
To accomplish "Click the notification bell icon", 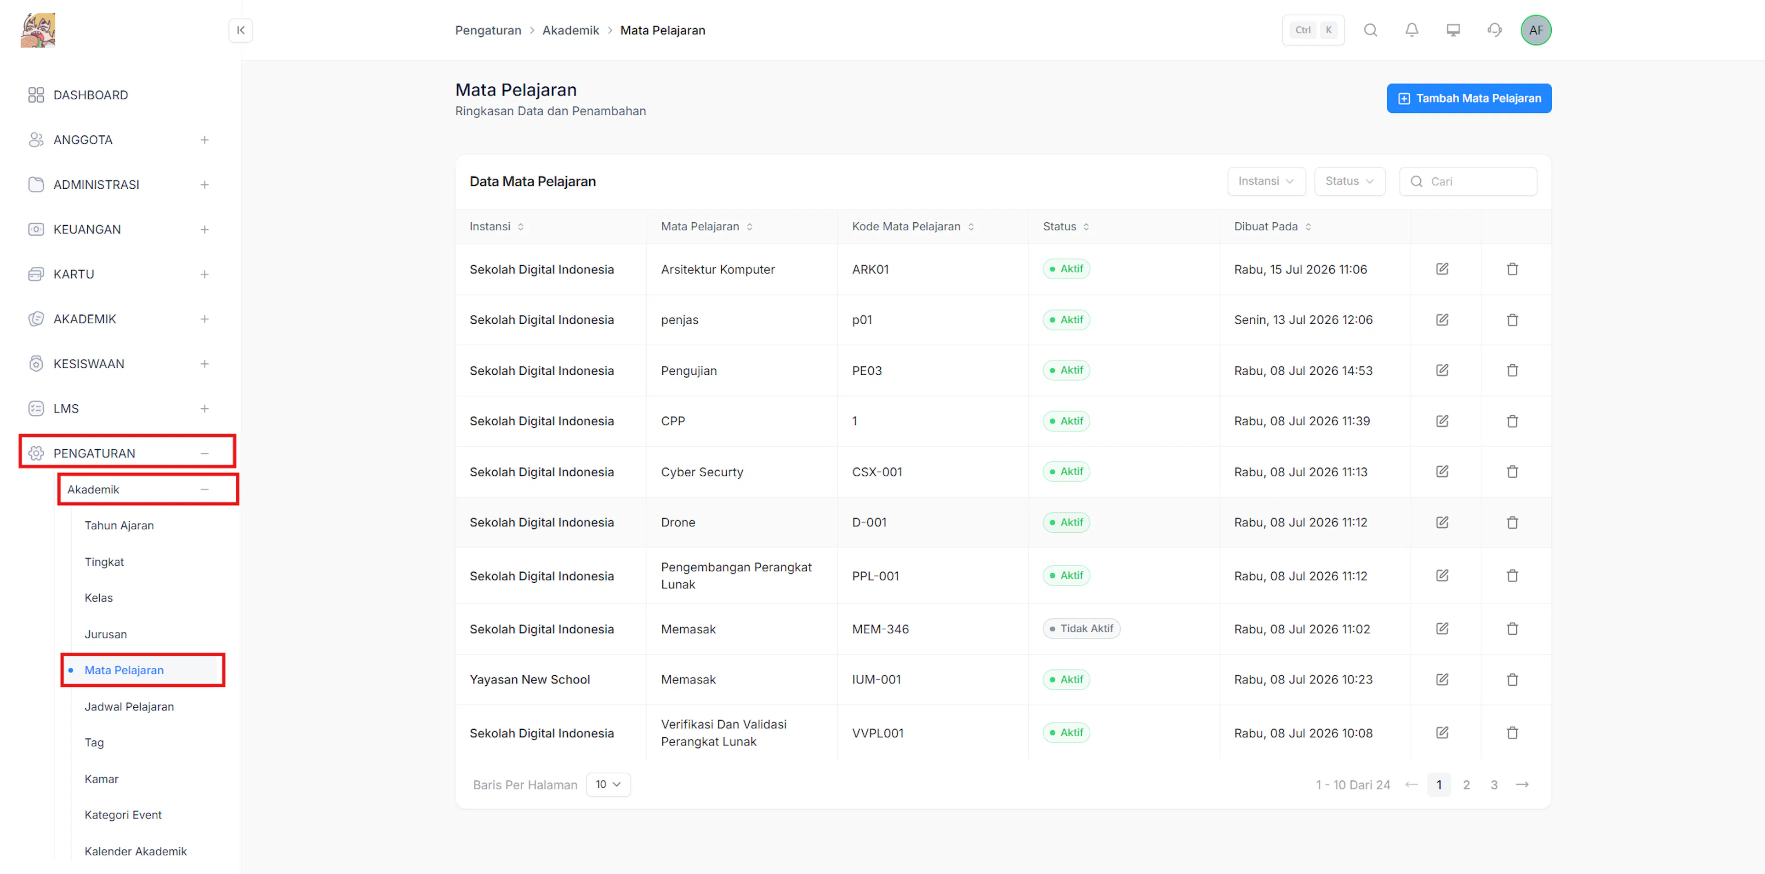I will [1412, 30].
